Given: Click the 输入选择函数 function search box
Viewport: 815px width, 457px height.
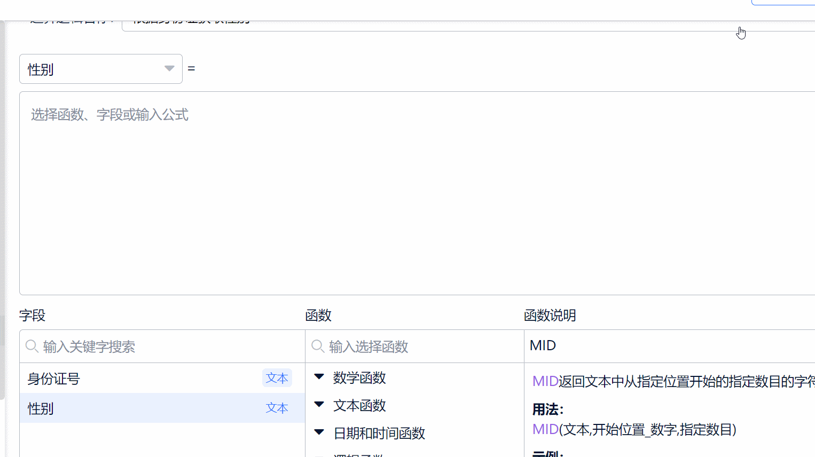Looking at the screenshot, I should tap(422, 346).
